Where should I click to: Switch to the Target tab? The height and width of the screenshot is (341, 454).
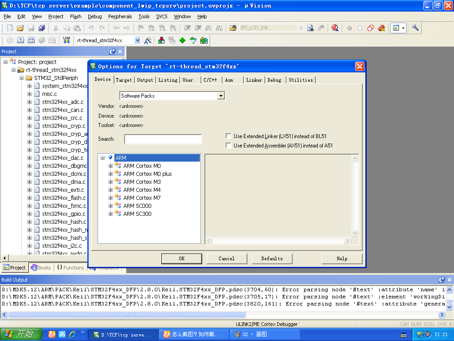click(x=124, y=80)
